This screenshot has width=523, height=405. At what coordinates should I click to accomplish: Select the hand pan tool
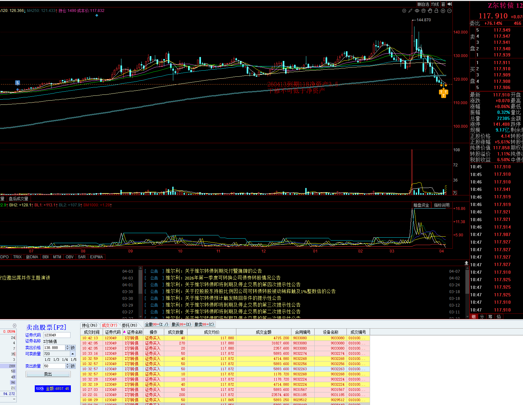(430, 11)
